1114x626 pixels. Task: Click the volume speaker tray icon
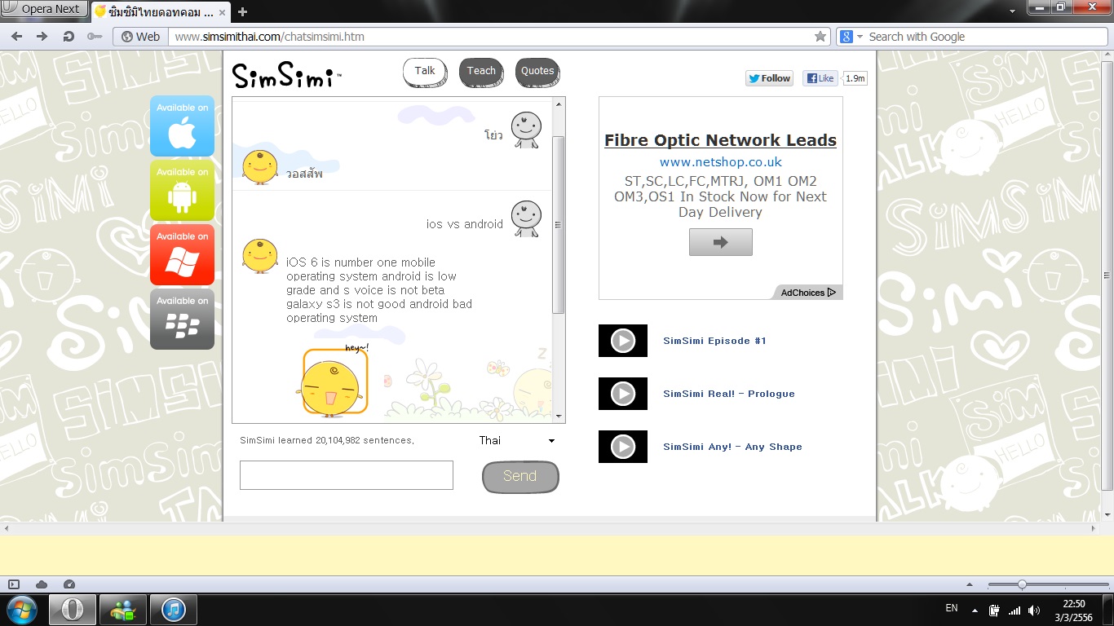point(1034,611)
